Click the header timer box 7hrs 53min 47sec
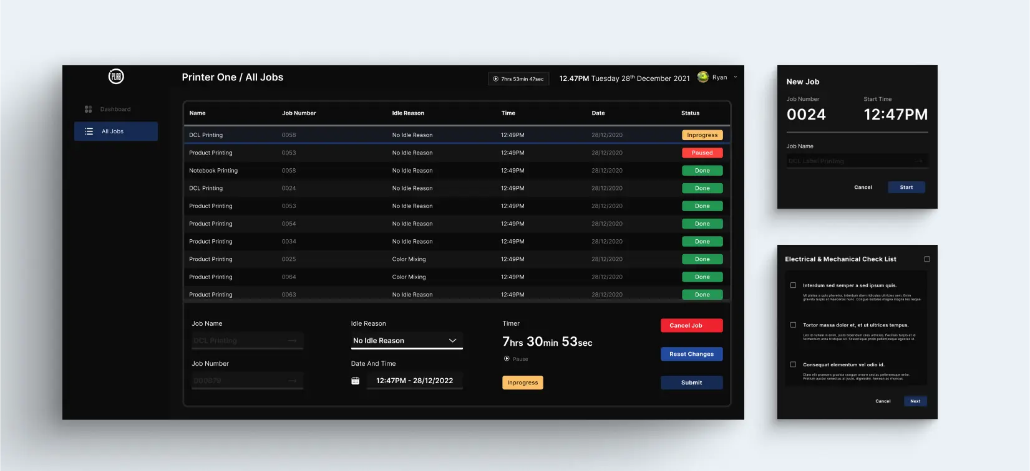The image size is (1030, 471). pos(518,79)
